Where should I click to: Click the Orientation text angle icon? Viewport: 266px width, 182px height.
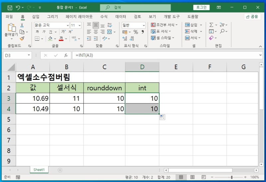pyautogui.click(x=104, y=39)
